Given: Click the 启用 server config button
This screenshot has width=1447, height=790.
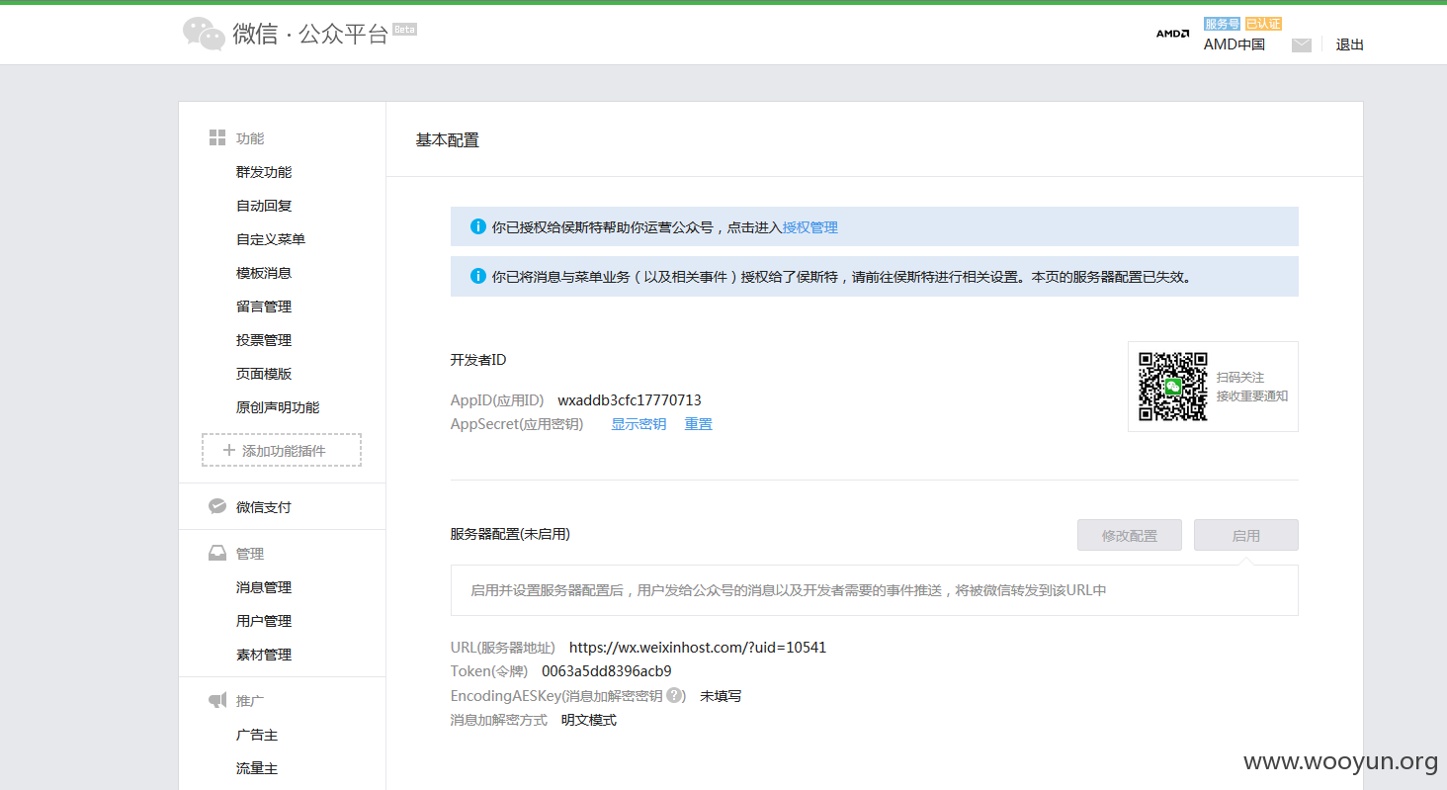Looking at the screenshot, I should point(1246,535).
